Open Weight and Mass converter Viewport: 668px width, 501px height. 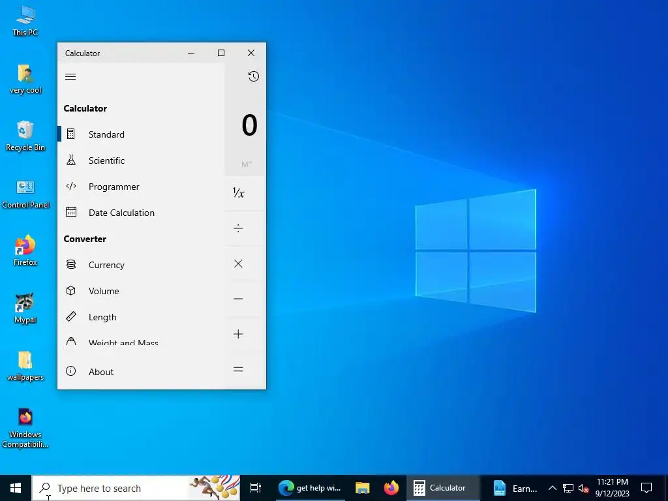pos(141,342)
